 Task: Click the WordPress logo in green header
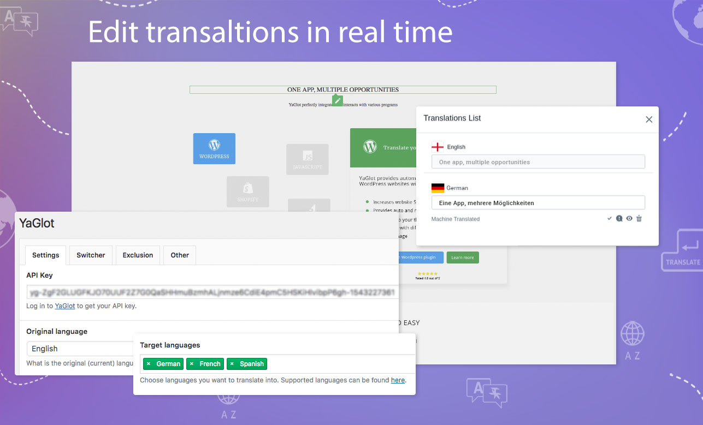pos(370,146)
